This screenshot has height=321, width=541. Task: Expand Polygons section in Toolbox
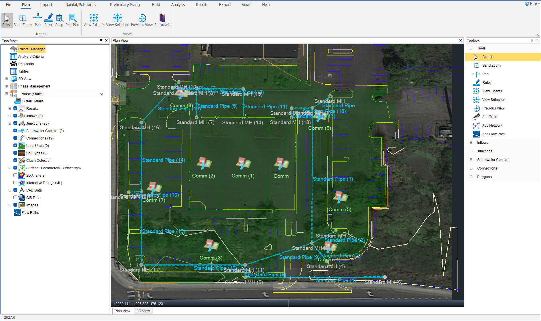pyautogui.click(x=471, y=177)
